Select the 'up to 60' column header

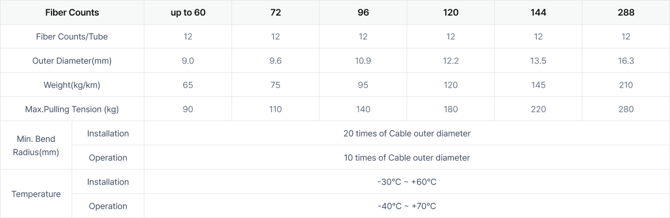pos(188,12)
